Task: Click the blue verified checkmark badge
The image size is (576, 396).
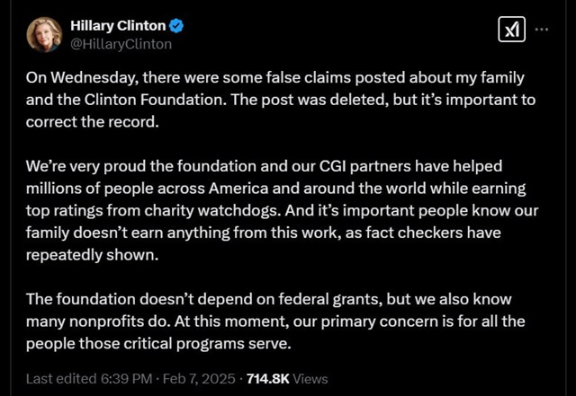Action: [x=176, y=26]
